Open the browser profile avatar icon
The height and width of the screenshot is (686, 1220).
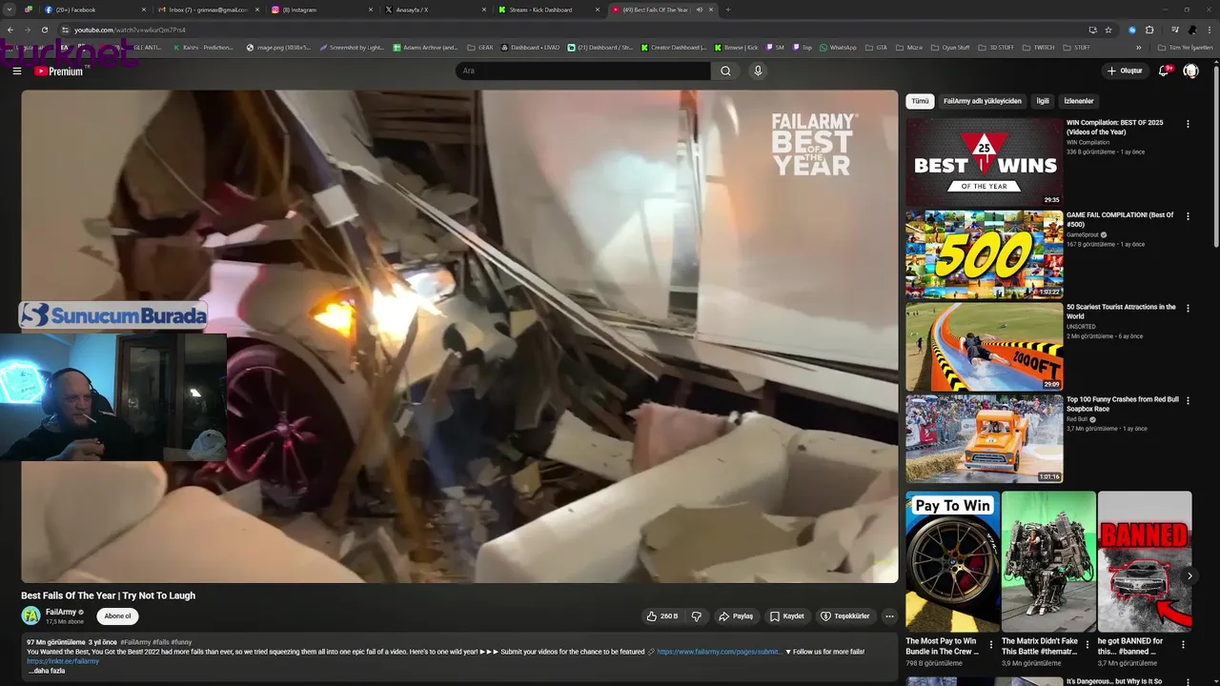coord(1191,30)
